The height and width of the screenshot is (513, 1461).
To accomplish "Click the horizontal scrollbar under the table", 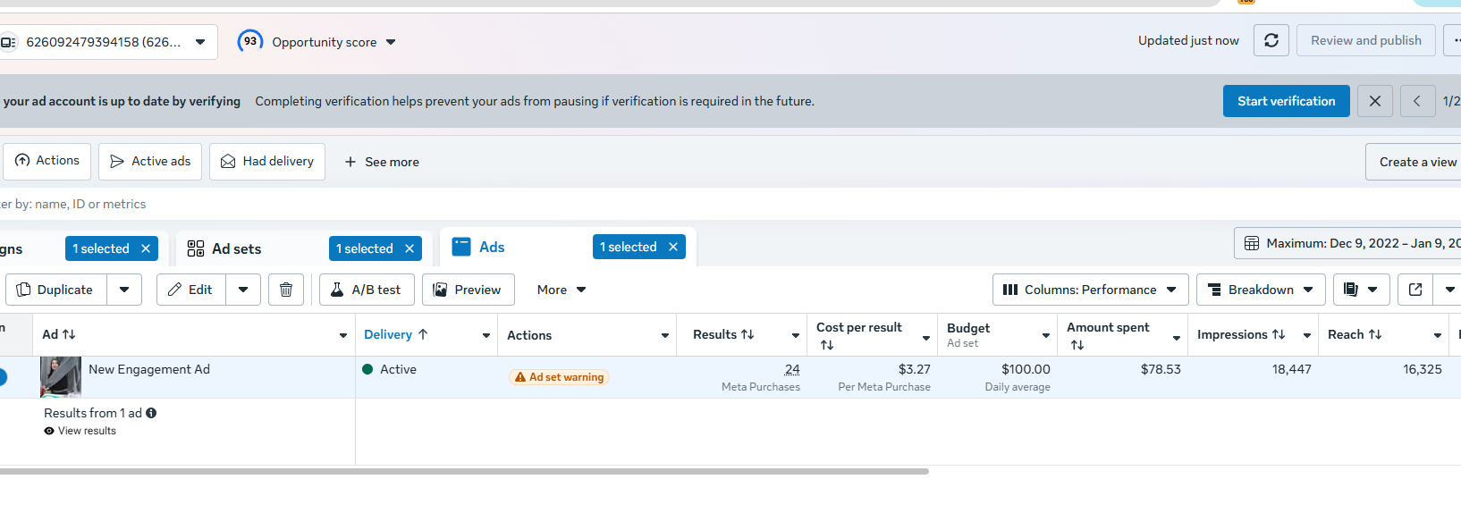I will [x=463, y=471].
